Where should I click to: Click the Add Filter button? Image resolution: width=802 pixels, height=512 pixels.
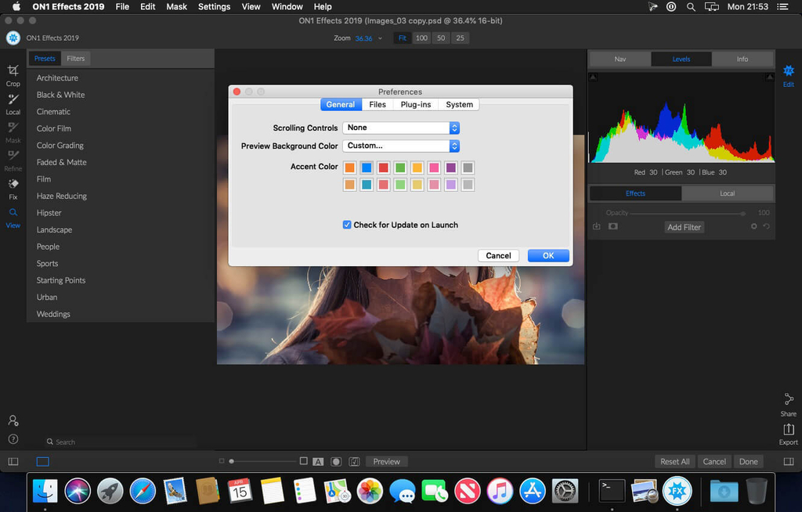pyautogui.click(x=684, y=227)
